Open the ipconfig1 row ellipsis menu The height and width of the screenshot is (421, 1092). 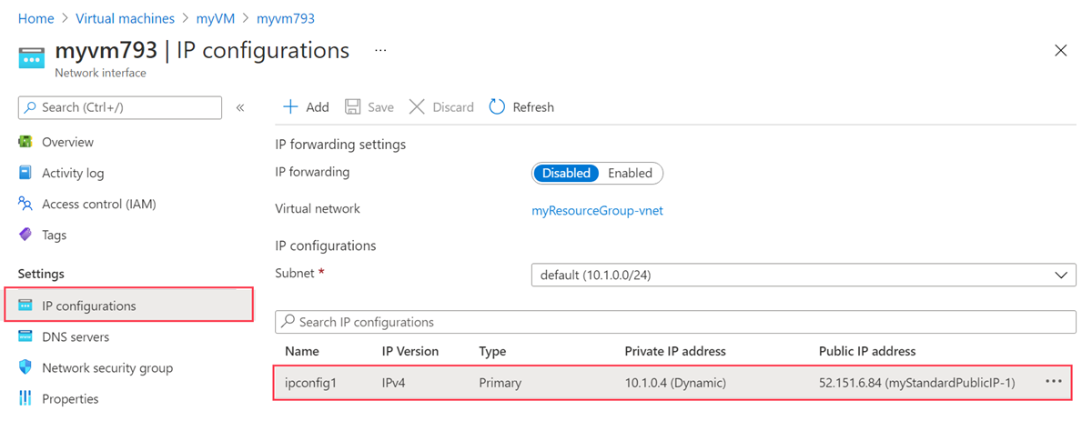(1054, 382)
